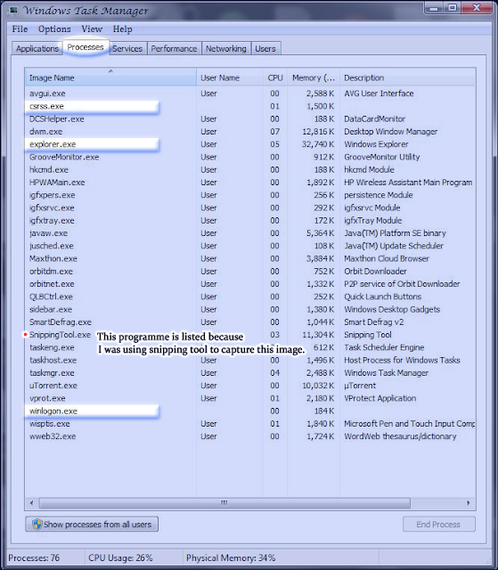Close the Task Manager window
This screenshot has width=498, height=570.
coord(478,8)
